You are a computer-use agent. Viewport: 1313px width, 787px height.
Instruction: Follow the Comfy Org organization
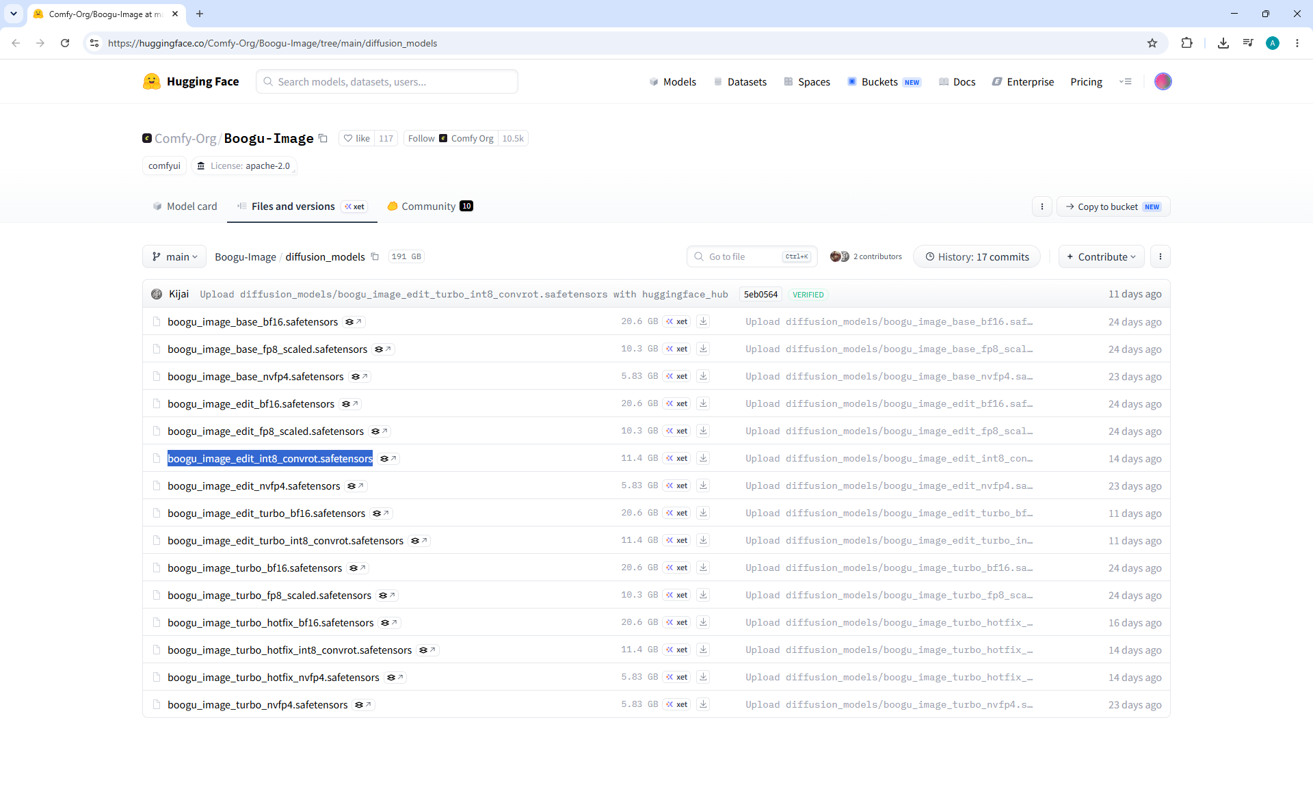tap(451, 138)
